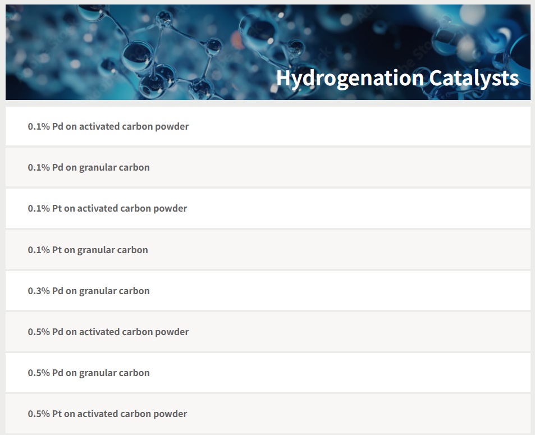Click the empty right end of the 0.3% Pd row
Viewport: 535px width, 435px height.
click(x=494, y=291)
